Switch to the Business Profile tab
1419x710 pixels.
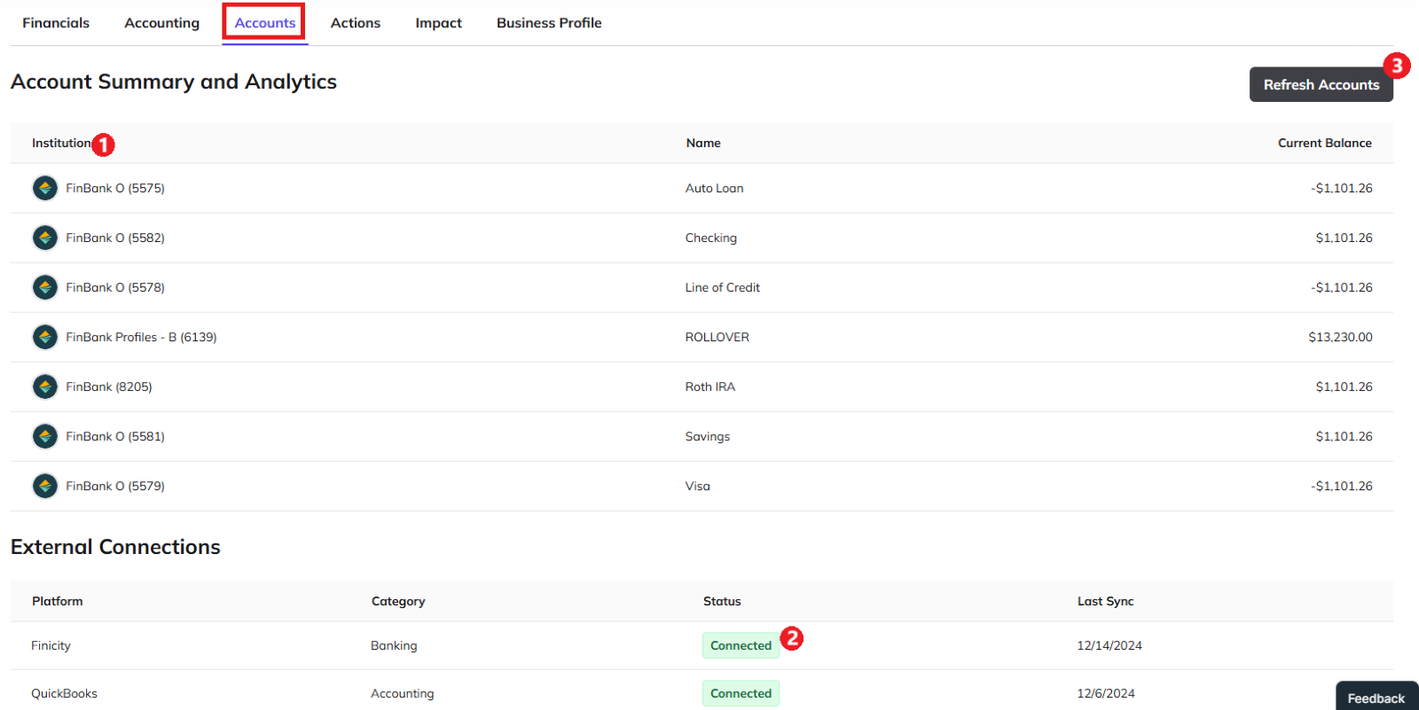point(549,23)
